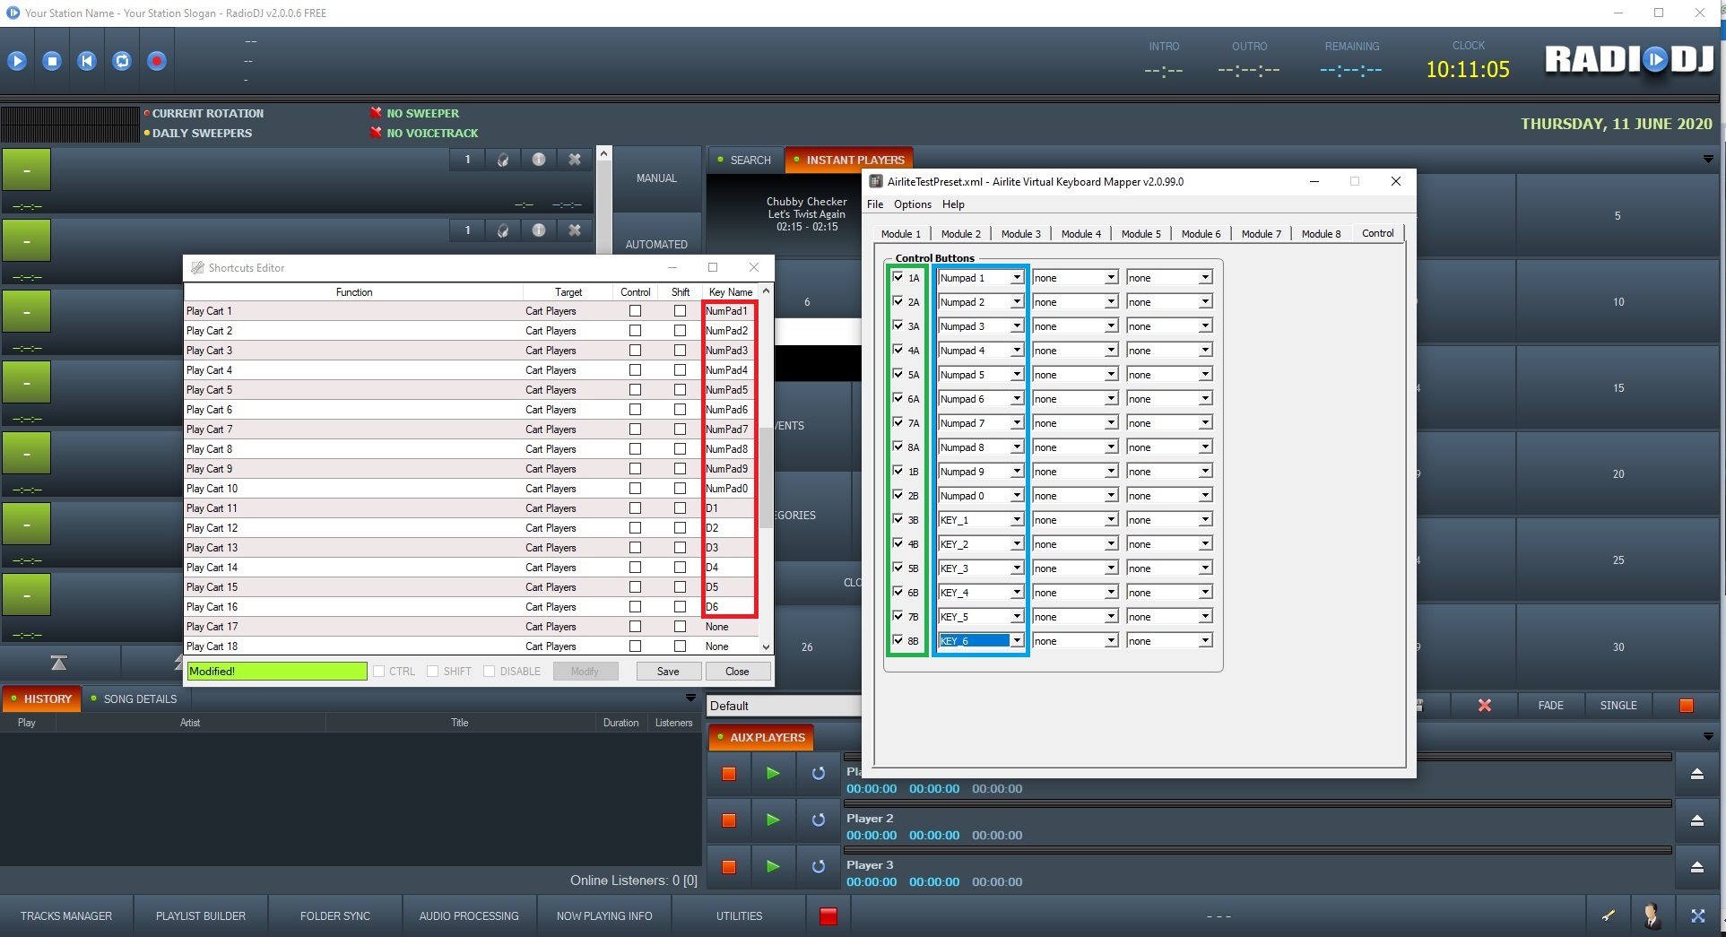Eject the Player 2 aux player
This screenshot has height=937, width=1726.
(x=1696, y=820)
